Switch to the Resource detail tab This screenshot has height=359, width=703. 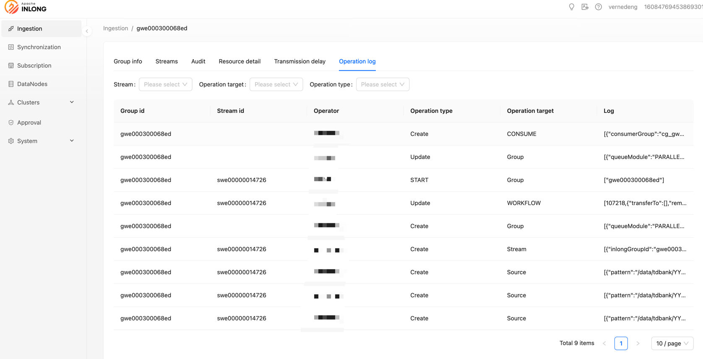coord(240,61)
